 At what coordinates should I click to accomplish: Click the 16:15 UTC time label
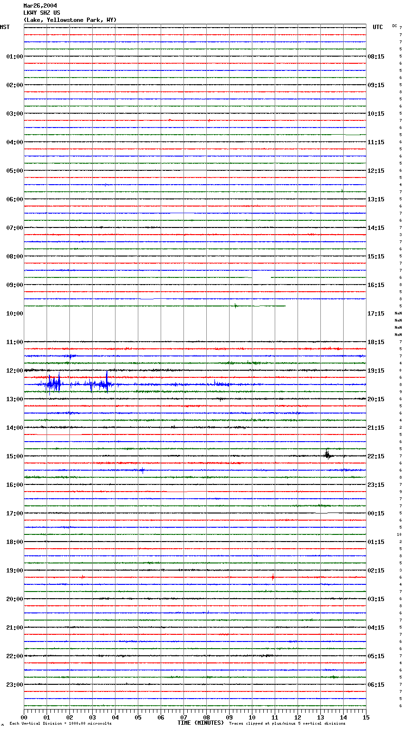(376, 285)
